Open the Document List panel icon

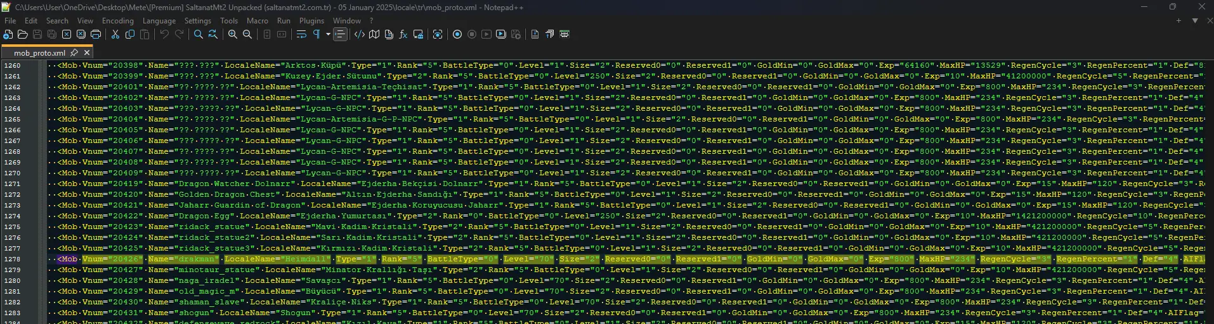(x=389, y=34)
